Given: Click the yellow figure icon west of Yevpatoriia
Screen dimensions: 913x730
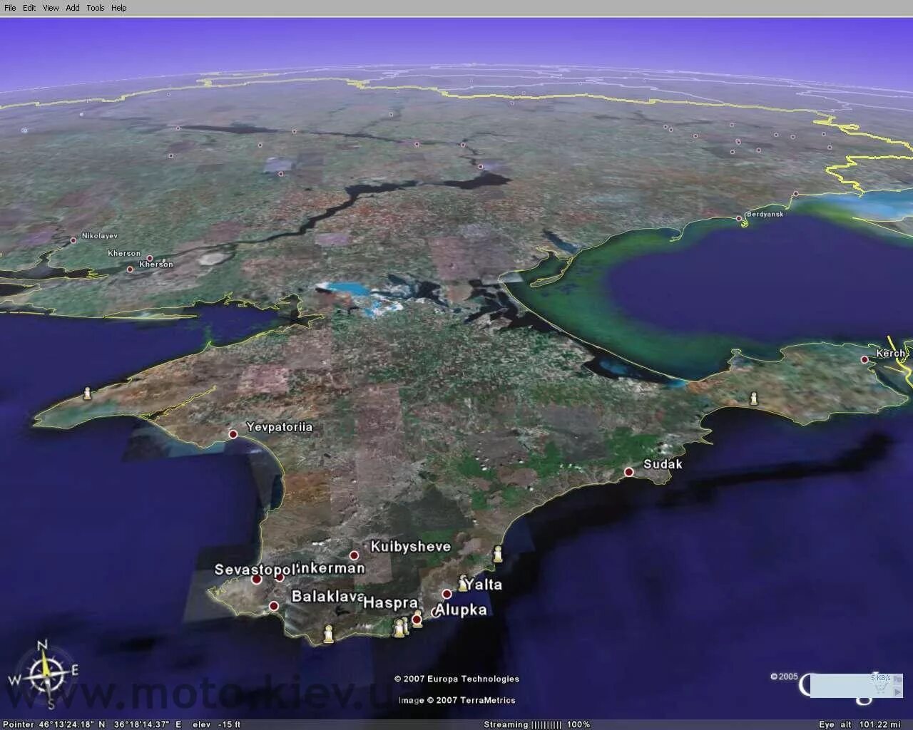Looking at the screenshot, I should tap(88, 394).
